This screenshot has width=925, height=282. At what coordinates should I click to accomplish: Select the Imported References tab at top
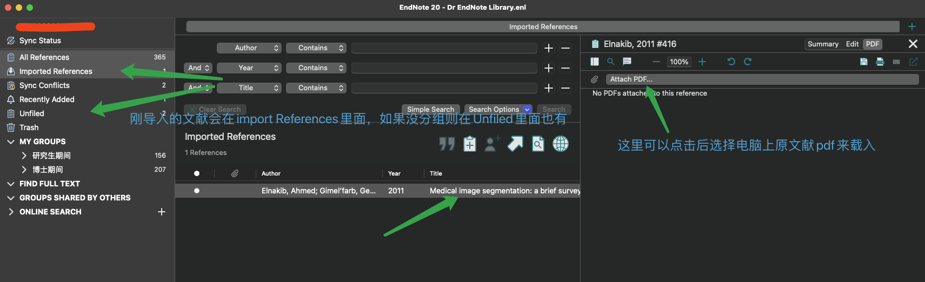(543, 26)
